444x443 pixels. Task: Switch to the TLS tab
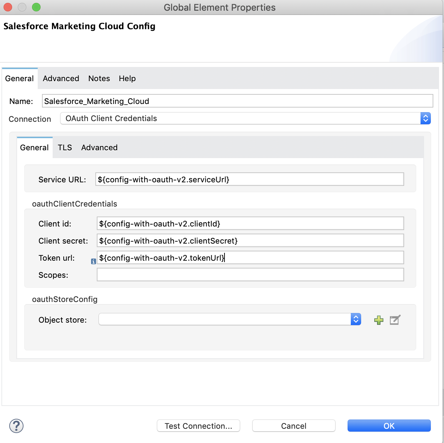pyautogui.click(x=65, y=147)
